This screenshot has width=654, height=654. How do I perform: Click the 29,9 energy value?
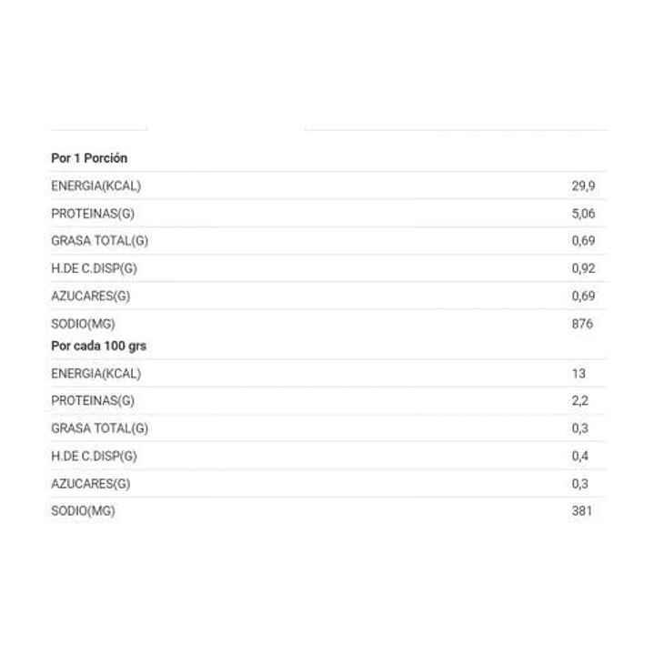point(582,186)
